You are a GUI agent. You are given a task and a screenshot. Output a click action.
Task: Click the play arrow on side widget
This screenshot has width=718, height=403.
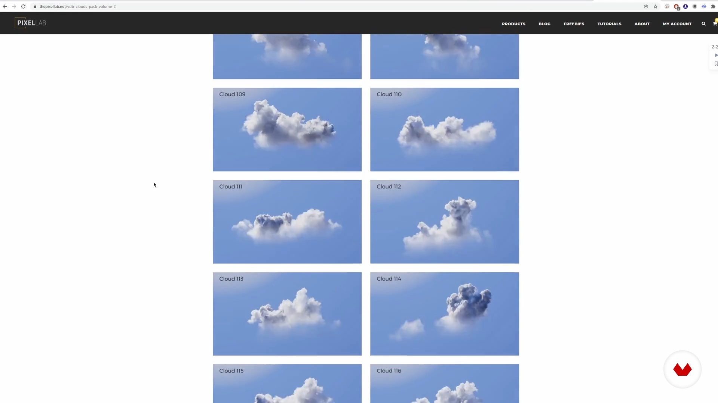pos(716,55)
